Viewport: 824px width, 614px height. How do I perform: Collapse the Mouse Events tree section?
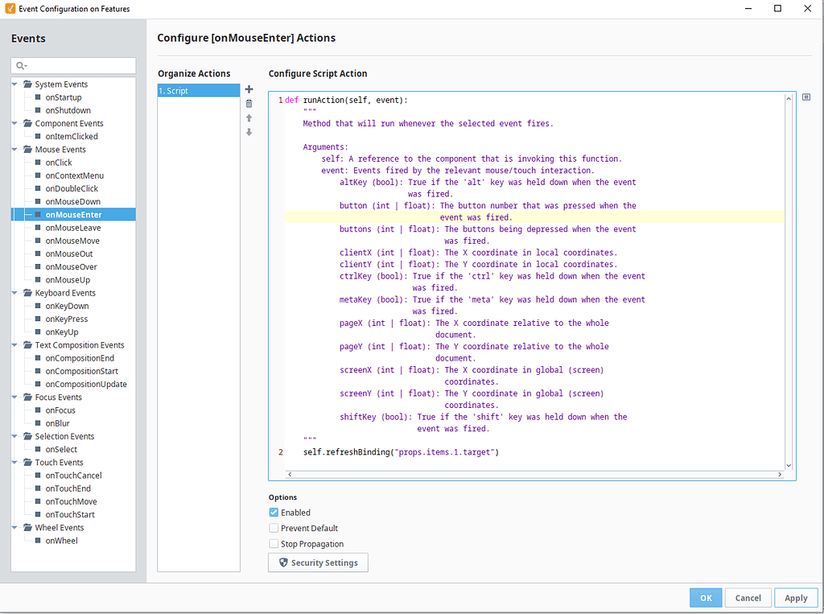point(13,149)
